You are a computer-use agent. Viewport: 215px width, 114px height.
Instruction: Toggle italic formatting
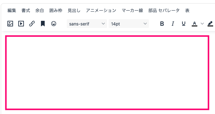(x=173, y=24)
